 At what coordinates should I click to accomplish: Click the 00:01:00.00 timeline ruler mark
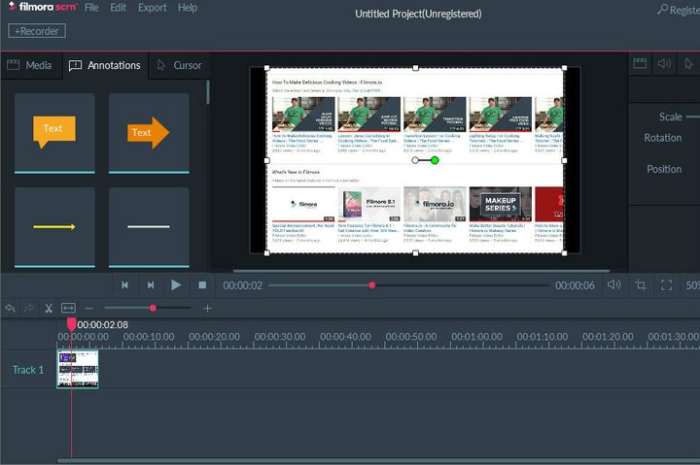pyautogui.click(x=476, y=337)
